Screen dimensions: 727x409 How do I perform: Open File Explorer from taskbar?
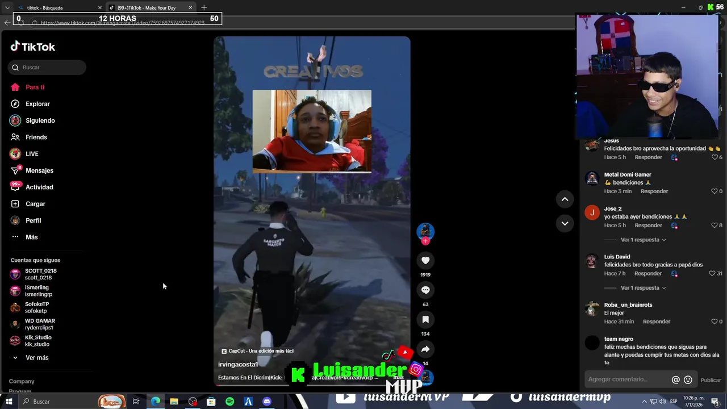pos(174,402)
